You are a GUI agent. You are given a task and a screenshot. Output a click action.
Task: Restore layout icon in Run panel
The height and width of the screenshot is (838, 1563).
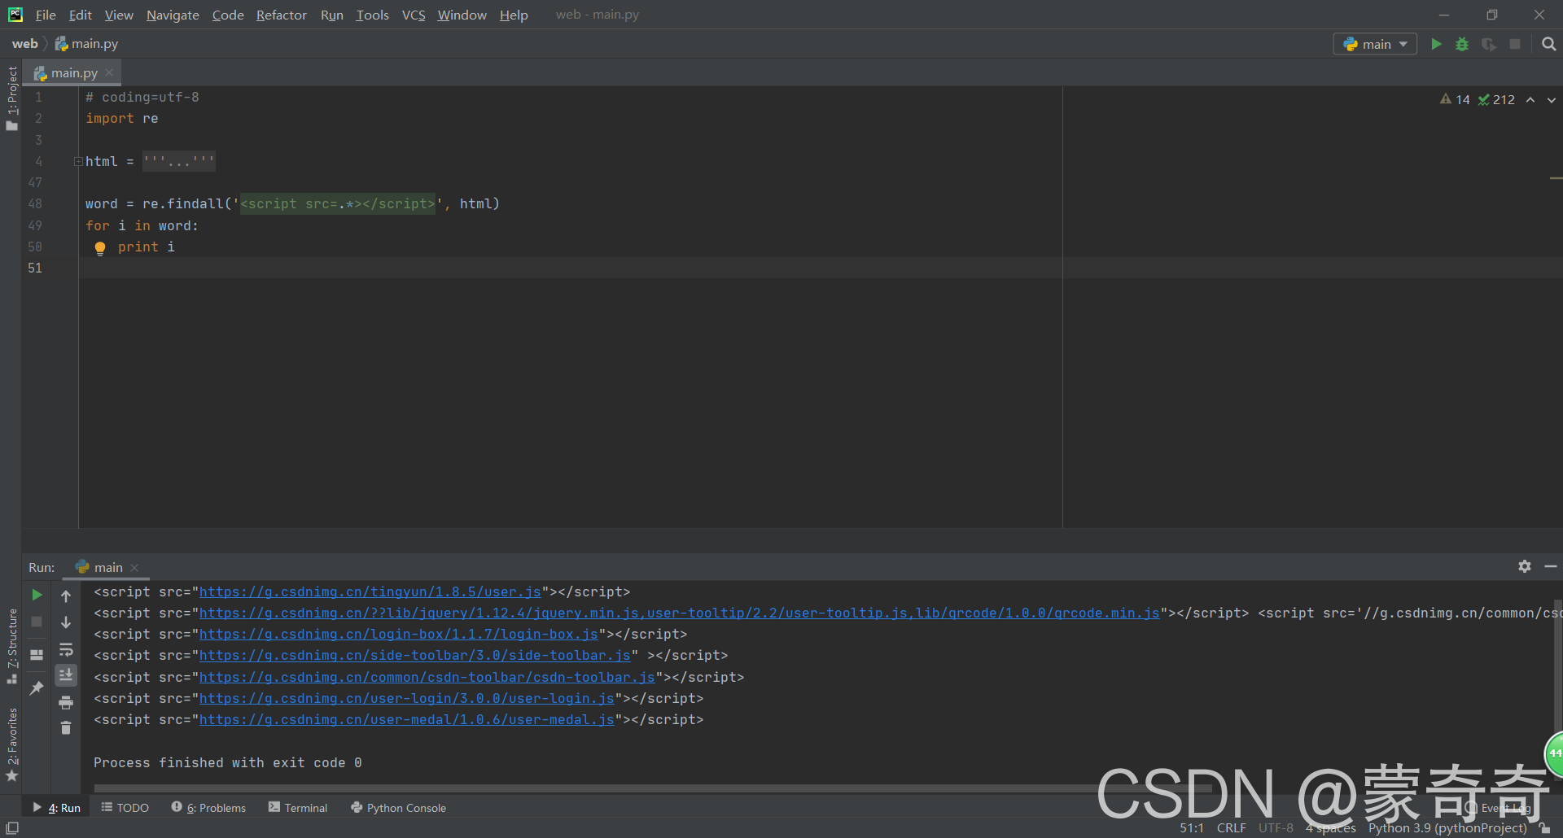click(37, 654)
